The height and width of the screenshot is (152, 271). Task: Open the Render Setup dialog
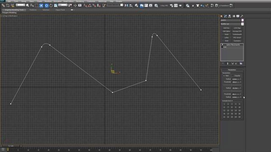(x=171, y=5)
